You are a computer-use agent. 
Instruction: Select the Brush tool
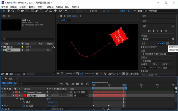[47, 11]
